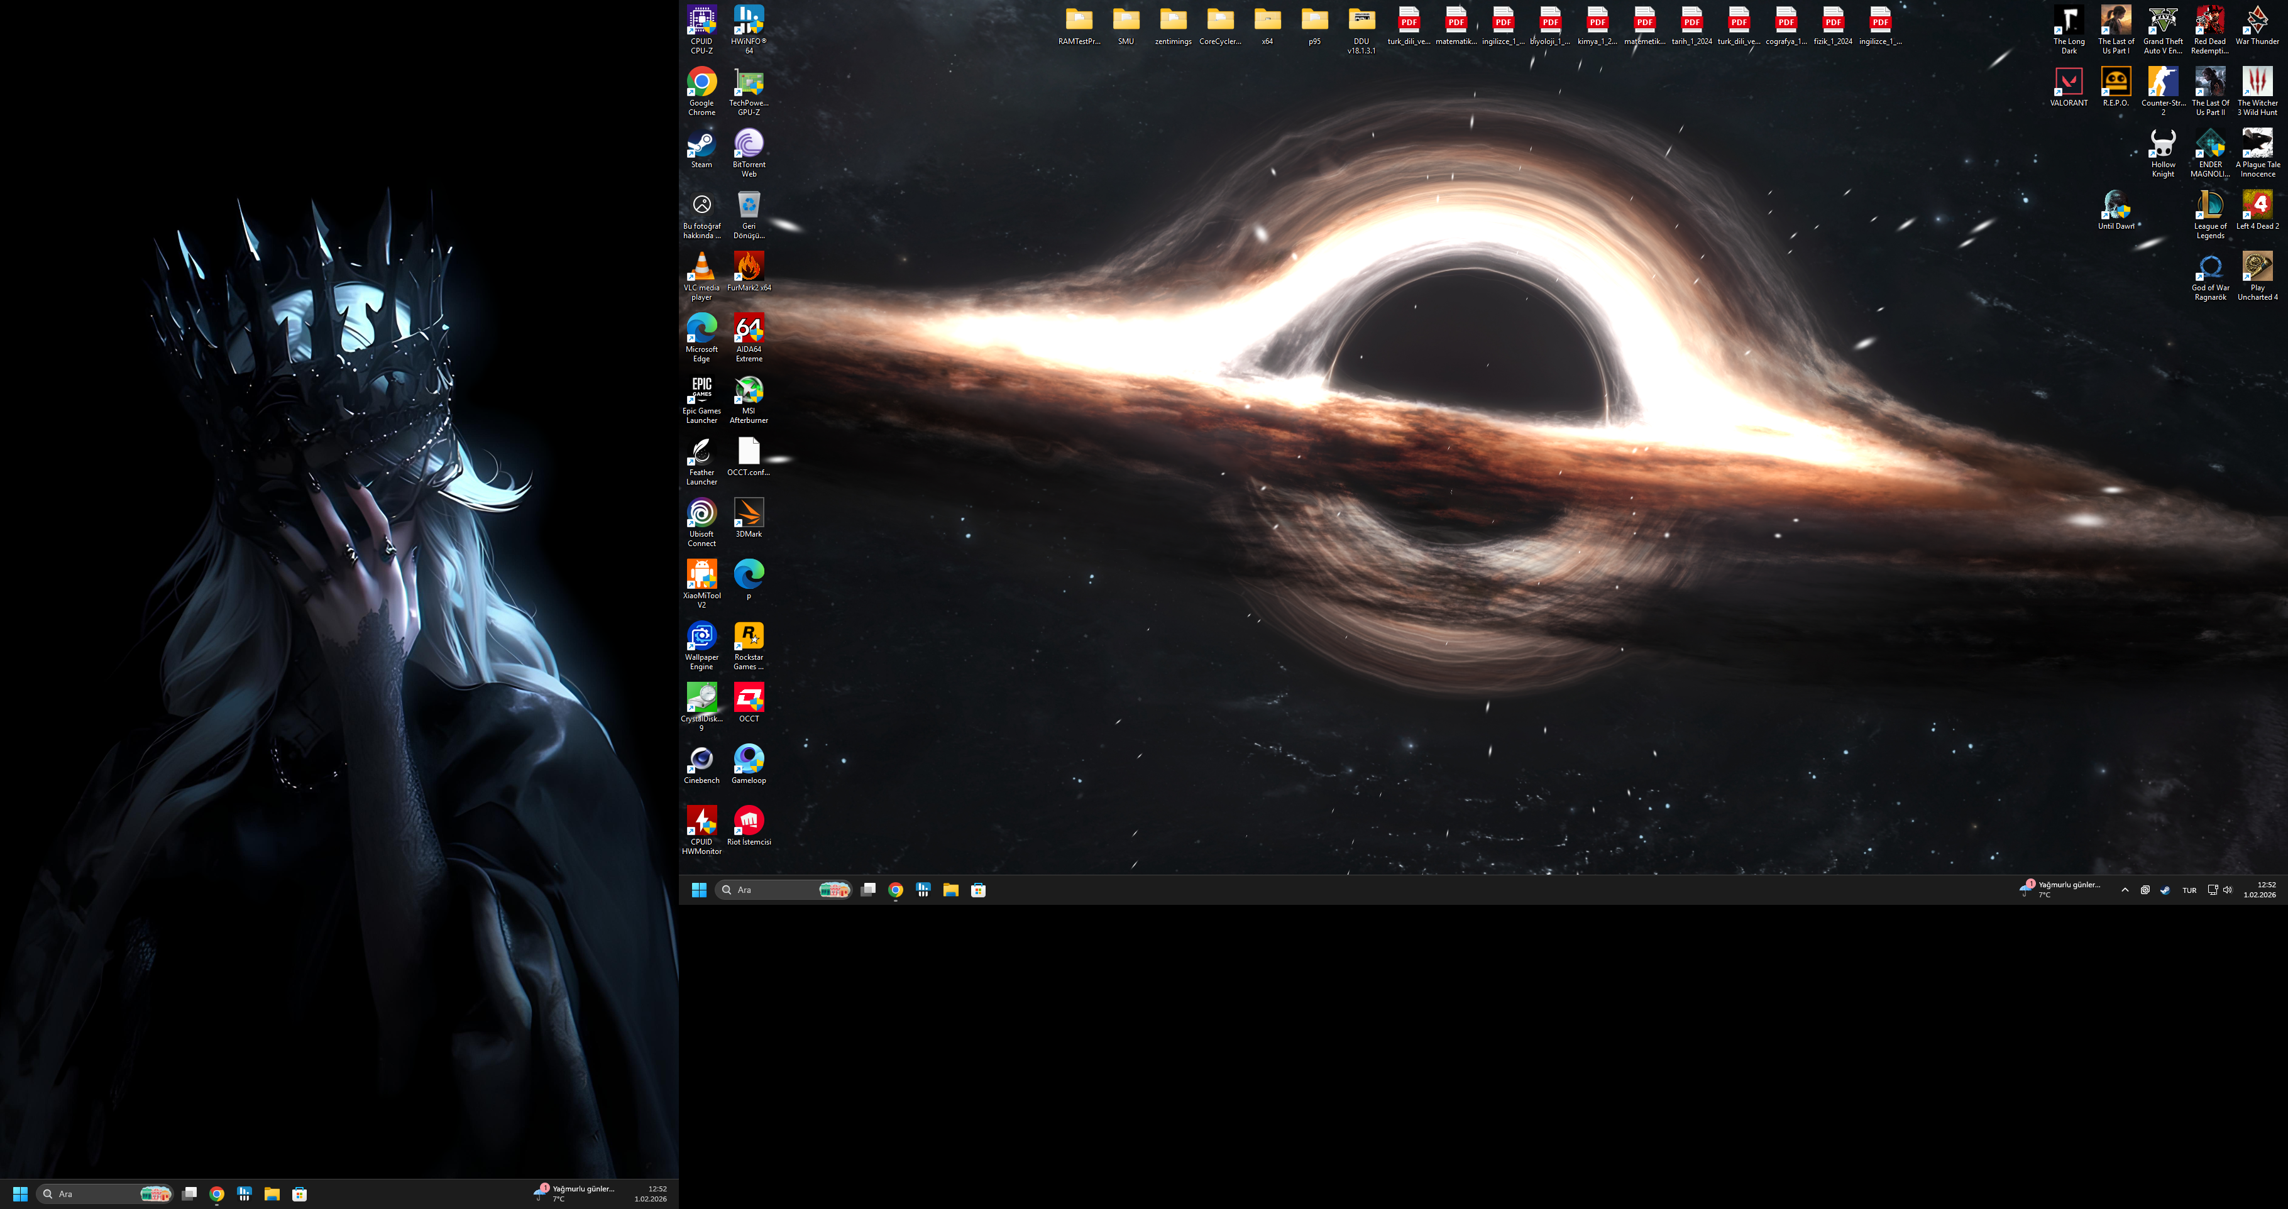Click the BitTorrent Web desktop icon

pyautogui.click(x=749, y=153)
